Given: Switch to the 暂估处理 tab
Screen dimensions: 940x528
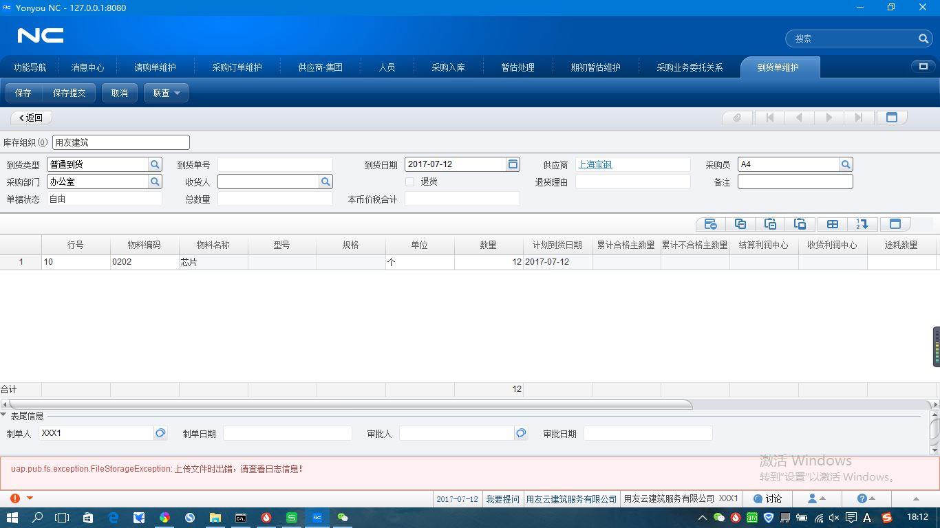Looking at the screenshot, I should [x=517, y=67].
